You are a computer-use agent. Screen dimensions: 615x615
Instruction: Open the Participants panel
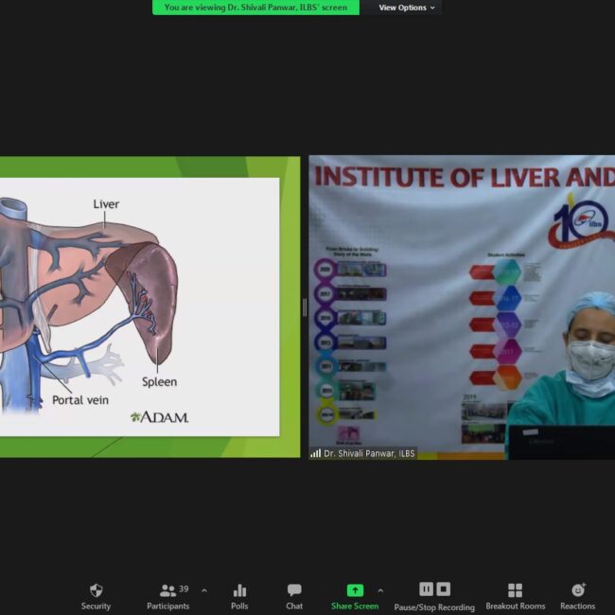[x=167, y=590]
